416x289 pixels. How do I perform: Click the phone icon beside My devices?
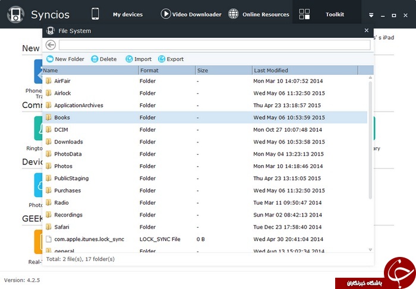95,14
